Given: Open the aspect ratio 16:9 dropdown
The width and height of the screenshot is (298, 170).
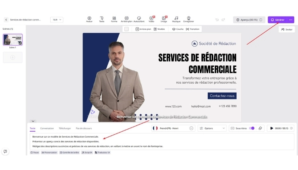Looking at the screenshot, I should pyautogui.click(x=57, y=20).
